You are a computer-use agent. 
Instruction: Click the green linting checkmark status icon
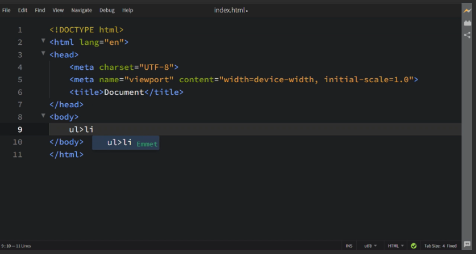click(414, 246)
